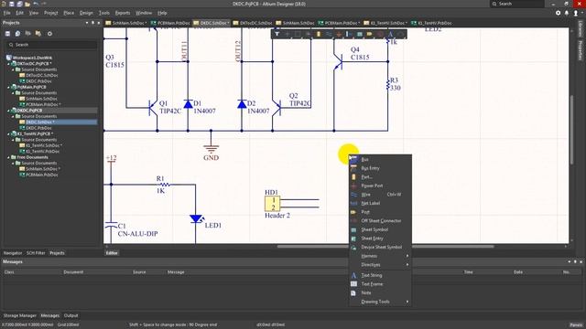The height and width of the screenshot is (329, 586).
Task: Click the yellow port icon in the floating toolbar
Action: [370, 34]
